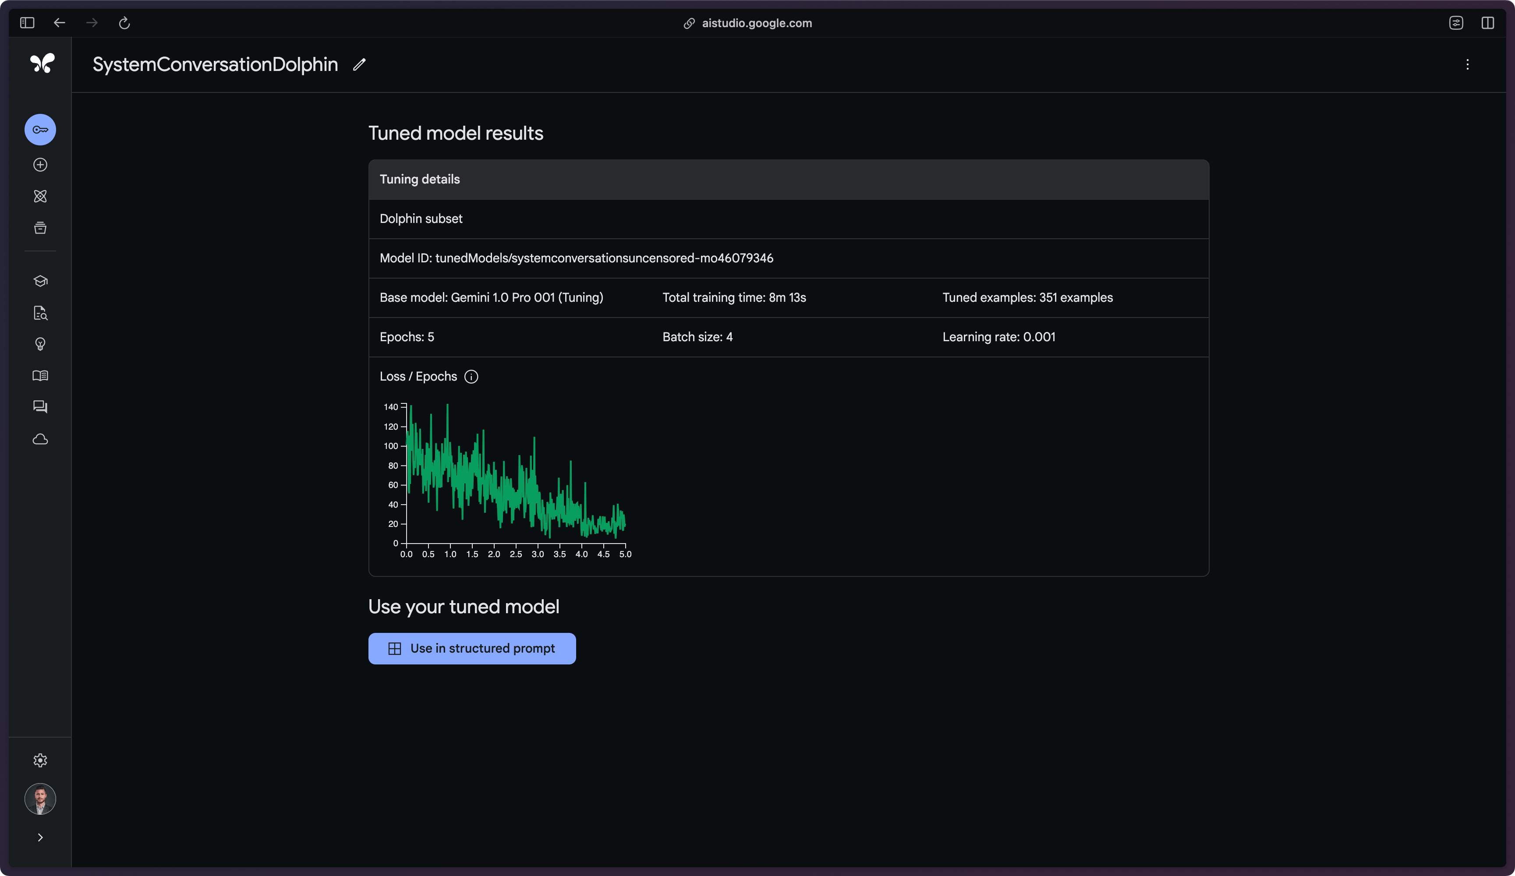Image resolution: width=1515 pixels, height=876 pixels.
Task: Click the feedback chat icon in sidebar
Action: pyautogui.click(x=40, y=407)
